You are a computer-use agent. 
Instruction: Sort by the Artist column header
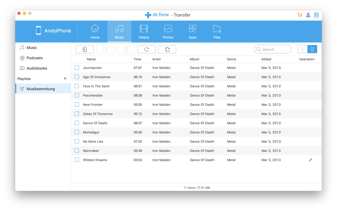pos(156,59)
